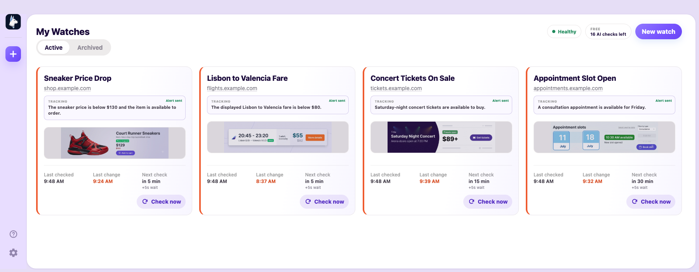
Task: Open the shop.example.com link
Action: point(67,88)
